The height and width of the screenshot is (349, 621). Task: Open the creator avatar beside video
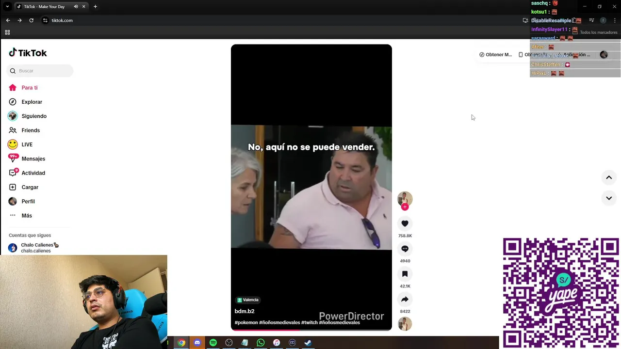[x=405, y=199]
